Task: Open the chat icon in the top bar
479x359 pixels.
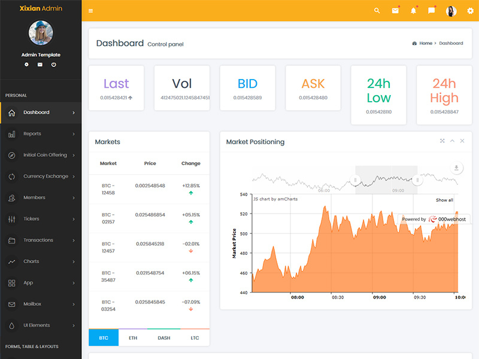Action: tap(432, 10)
